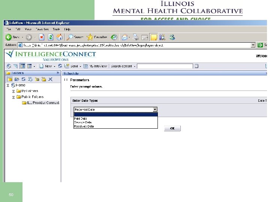Go to browser Home page icon

coord(59,37)
